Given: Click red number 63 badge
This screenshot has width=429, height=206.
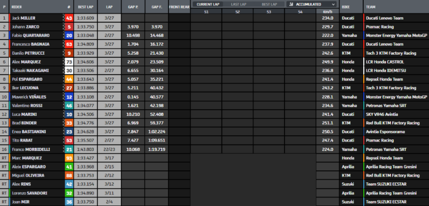Looking at the screenshot, I should coord(69,44).
